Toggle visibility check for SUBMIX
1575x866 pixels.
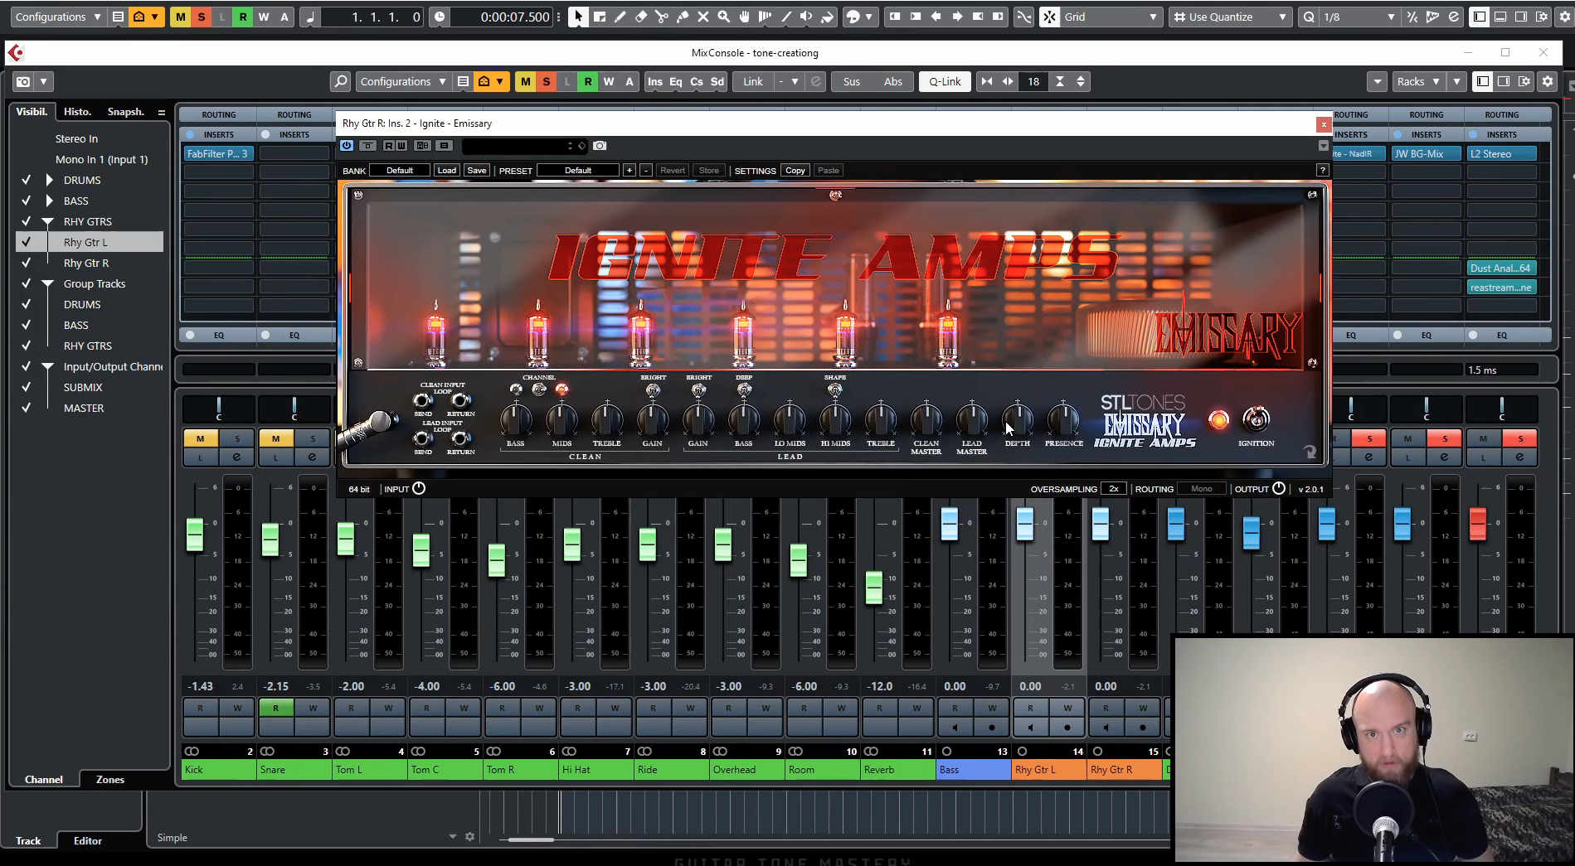[x=27, y=387]
